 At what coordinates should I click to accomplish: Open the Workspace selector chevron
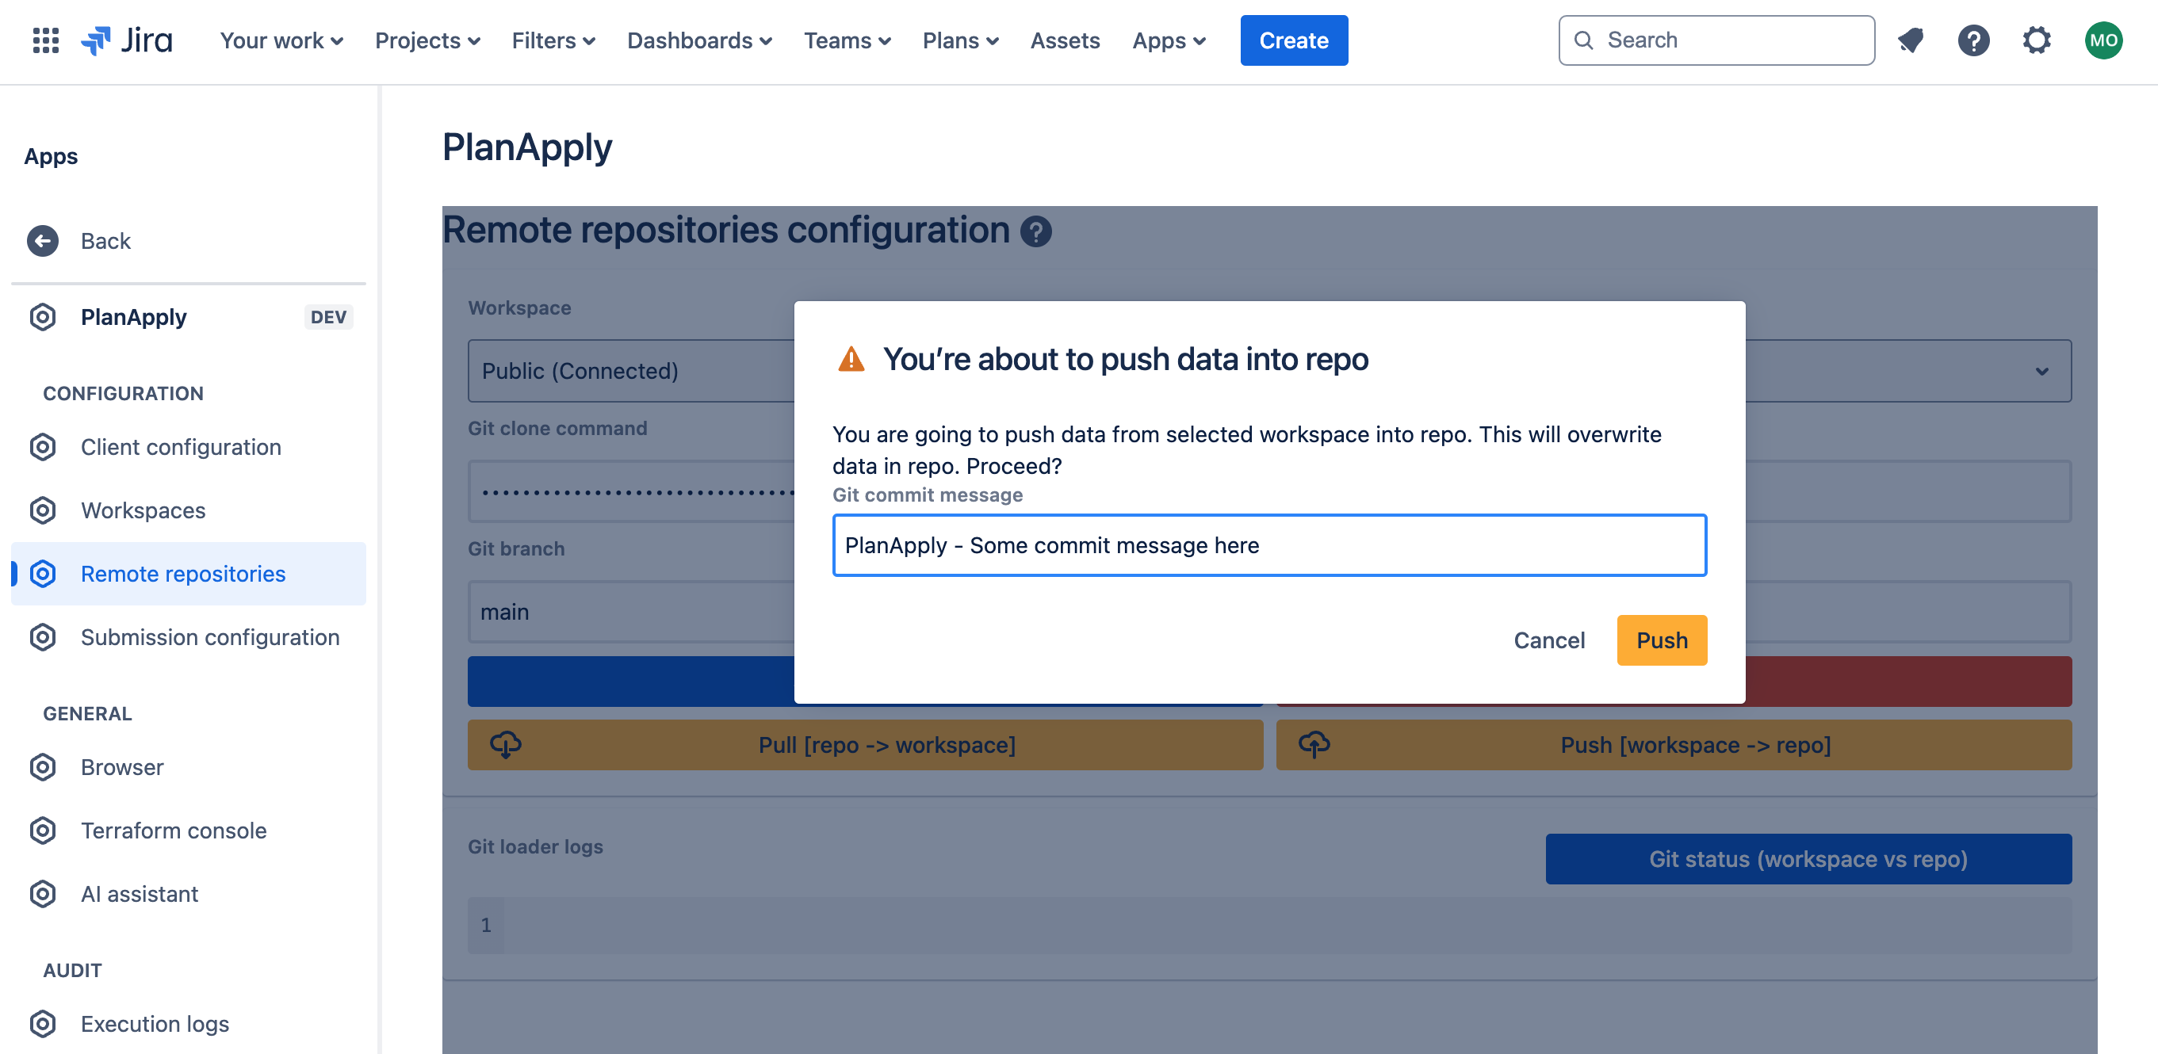point(2041,371)
